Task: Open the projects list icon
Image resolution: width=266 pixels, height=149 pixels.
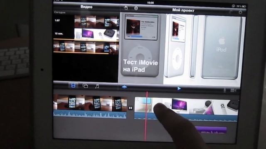Action: coord(126,8)
